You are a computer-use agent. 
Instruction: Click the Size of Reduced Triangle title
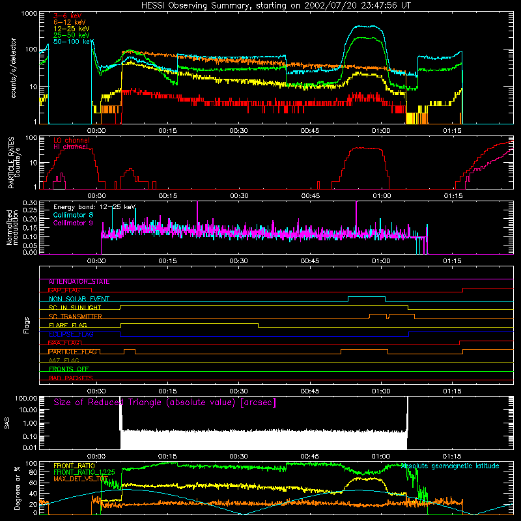[165, 402]
